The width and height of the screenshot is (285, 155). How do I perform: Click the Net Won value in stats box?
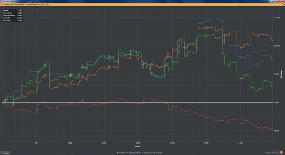click(20, 20)
